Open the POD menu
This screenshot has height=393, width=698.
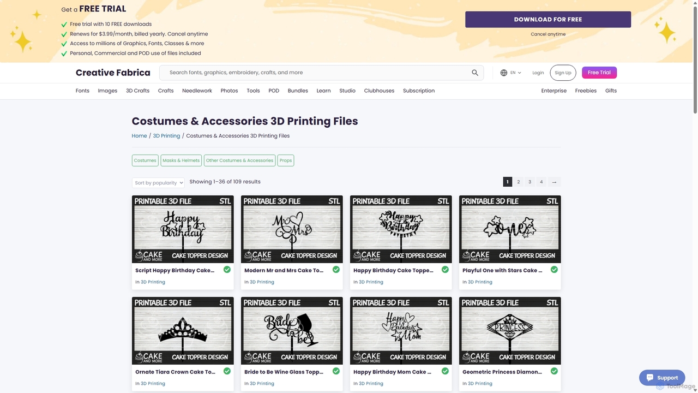pos(274,91)
